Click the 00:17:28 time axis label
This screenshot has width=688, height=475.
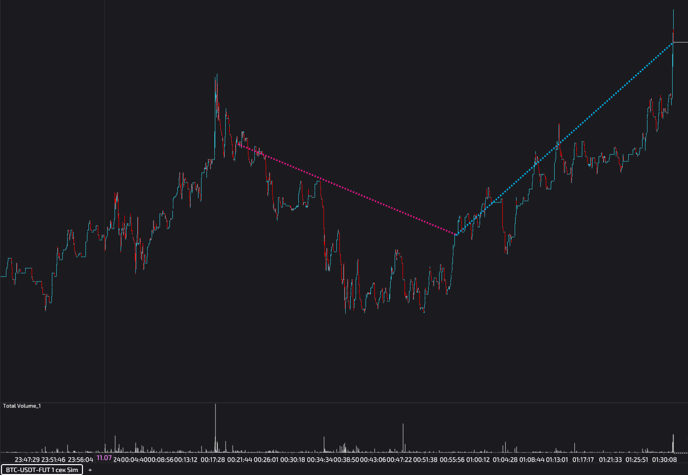click(x=213, y=459)
